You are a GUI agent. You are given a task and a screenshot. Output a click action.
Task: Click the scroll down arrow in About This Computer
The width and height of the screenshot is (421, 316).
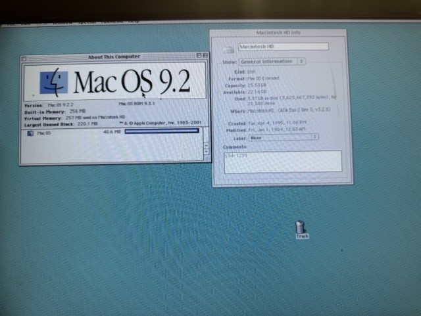coord(206,151)
